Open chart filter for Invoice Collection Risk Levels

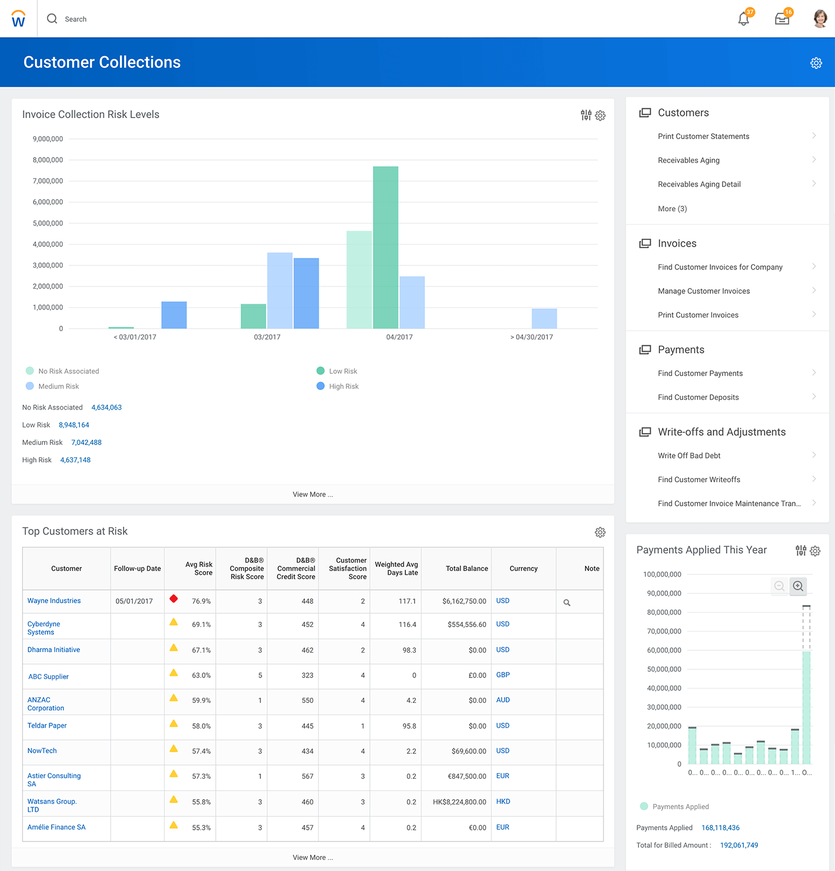(586, 115)
